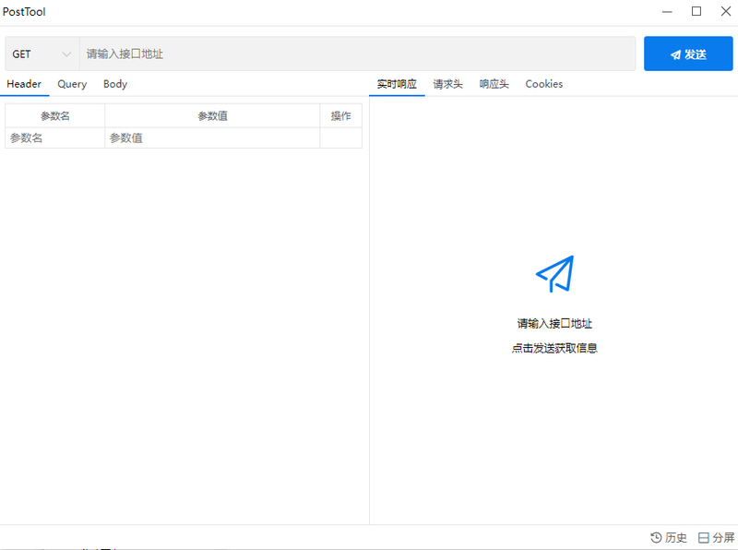
Task: Switch to the Body tab
Action: point(115,84)
